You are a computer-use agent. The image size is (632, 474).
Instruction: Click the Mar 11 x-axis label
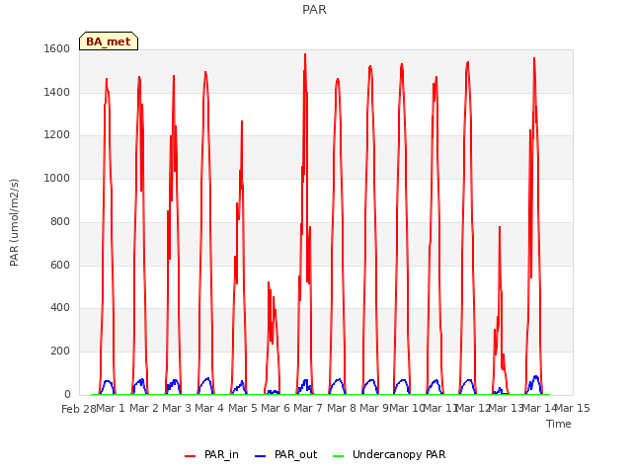click(x=440, y=408)
